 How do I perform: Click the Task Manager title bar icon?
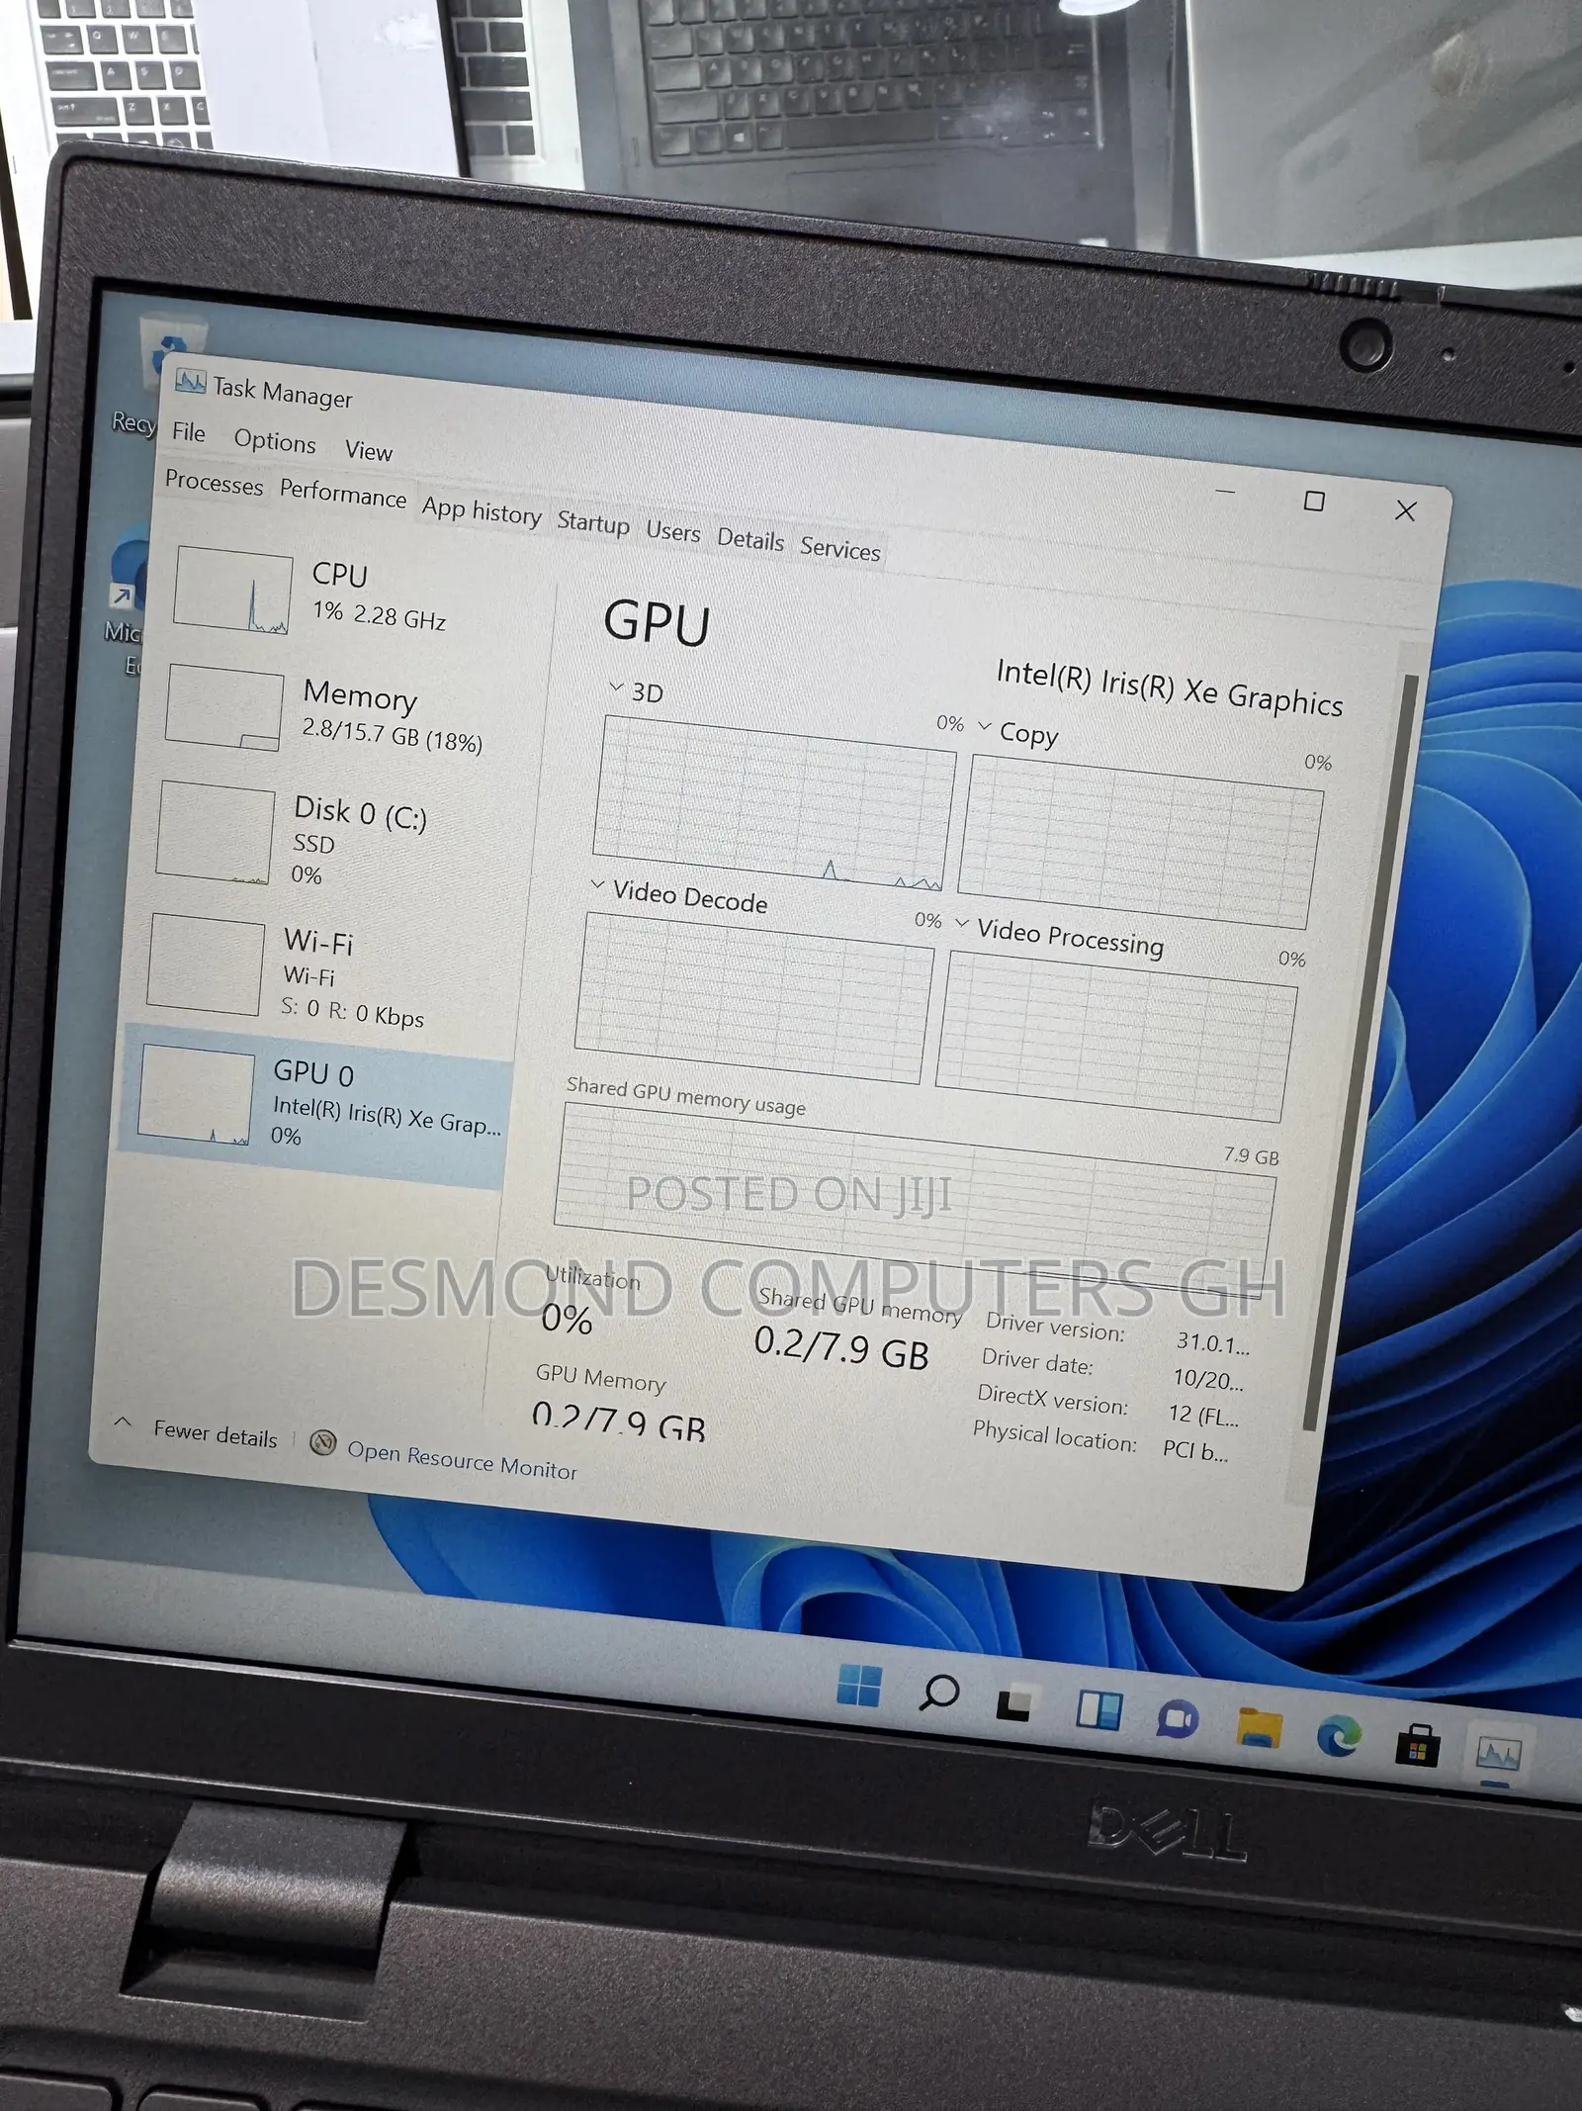[190, 382]
